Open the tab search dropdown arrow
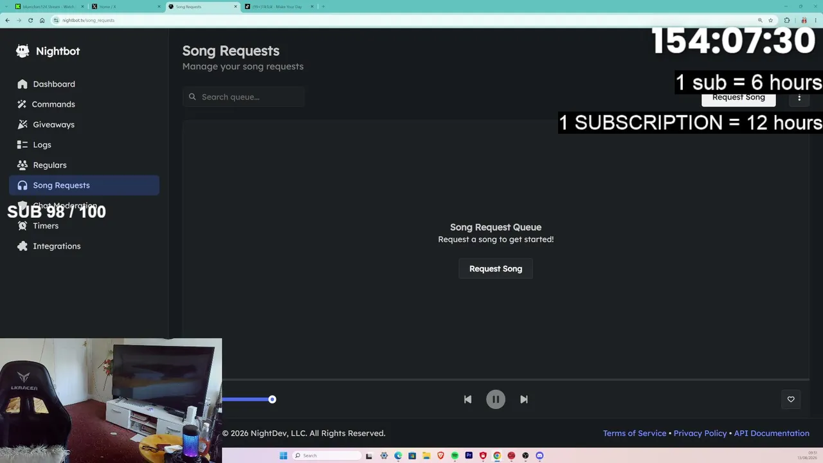Image resolution: width=823 pixels, height=463 pixels. coord(6,6)
